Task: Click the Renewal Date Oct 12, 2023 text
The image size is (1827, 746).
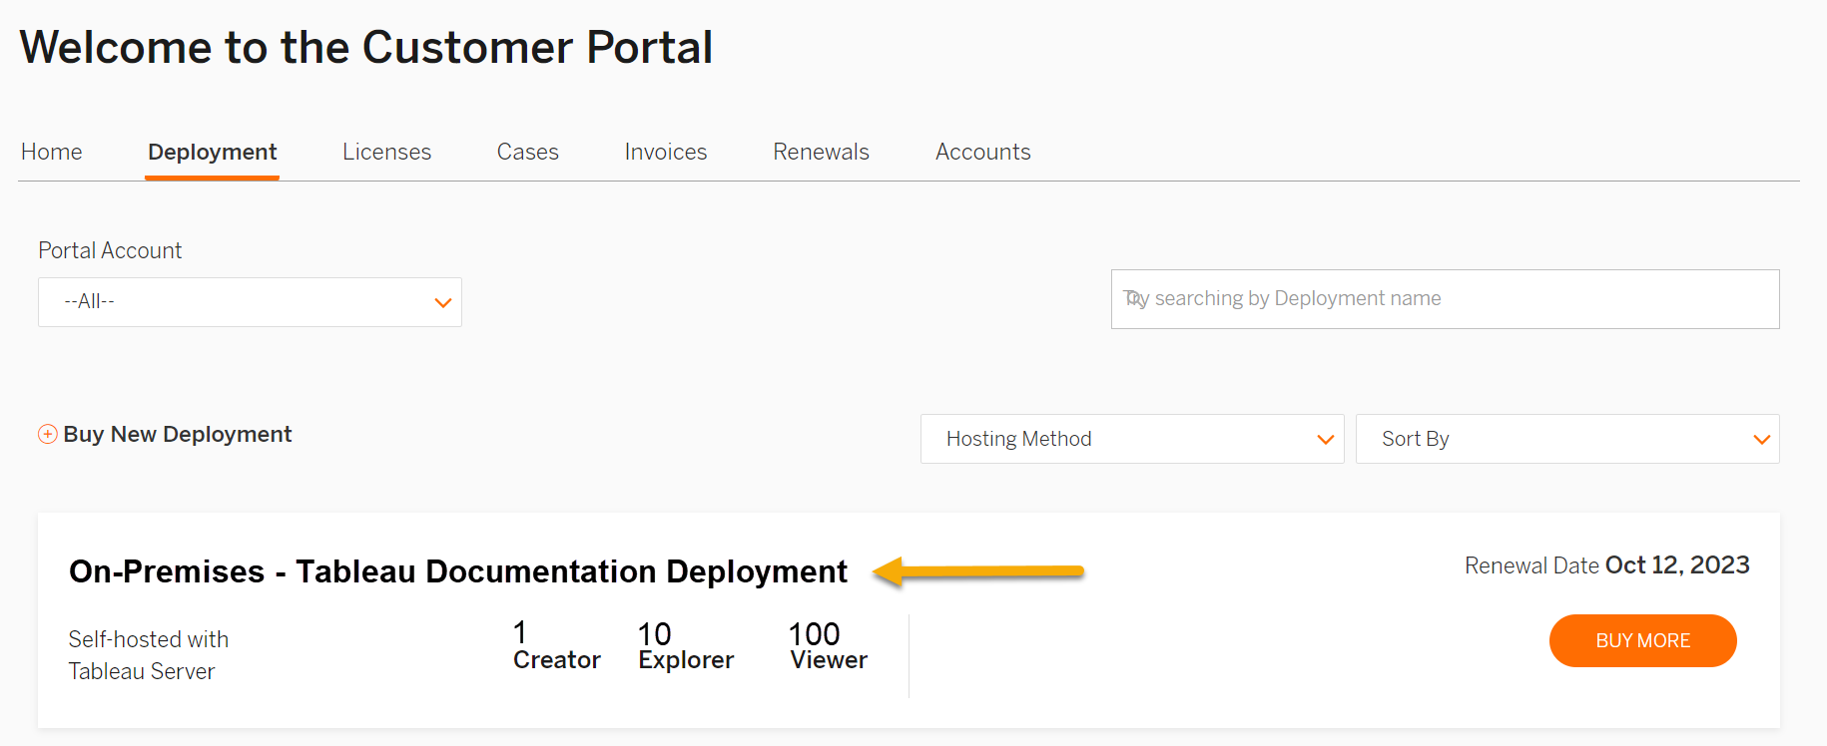Action: [1606, 565]
